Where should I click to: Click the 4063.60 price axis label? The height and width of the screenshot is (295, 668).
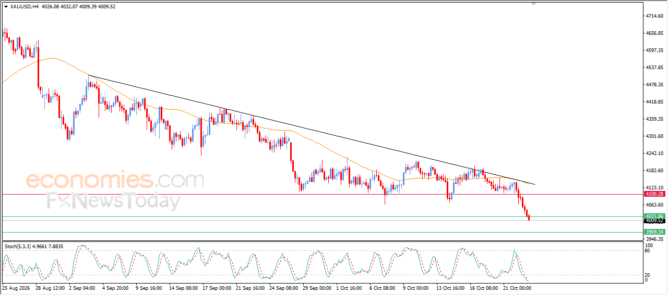click(654, 205)
